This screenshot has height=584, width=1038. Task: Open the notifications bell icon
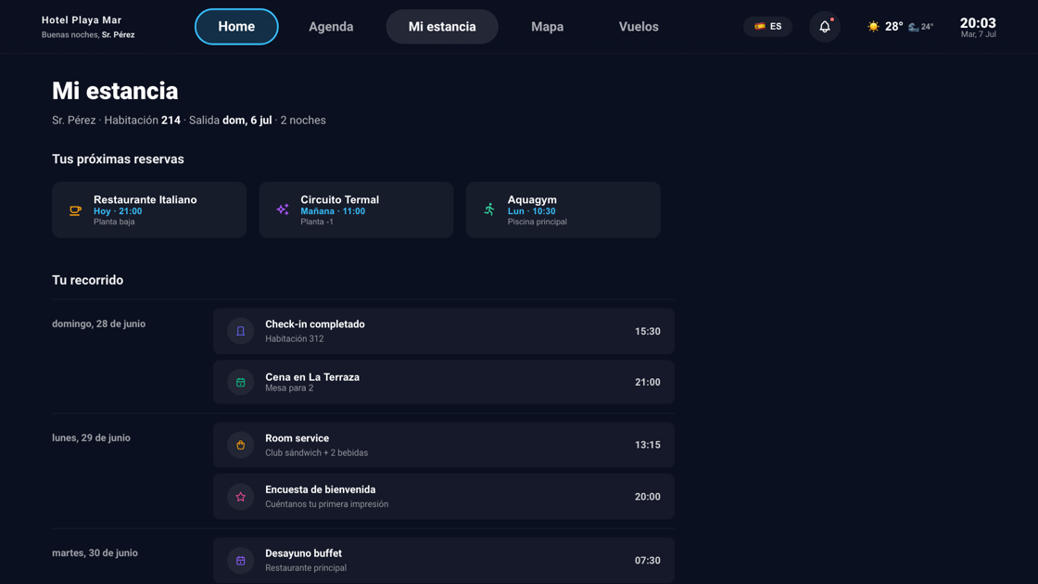(824, 27)
